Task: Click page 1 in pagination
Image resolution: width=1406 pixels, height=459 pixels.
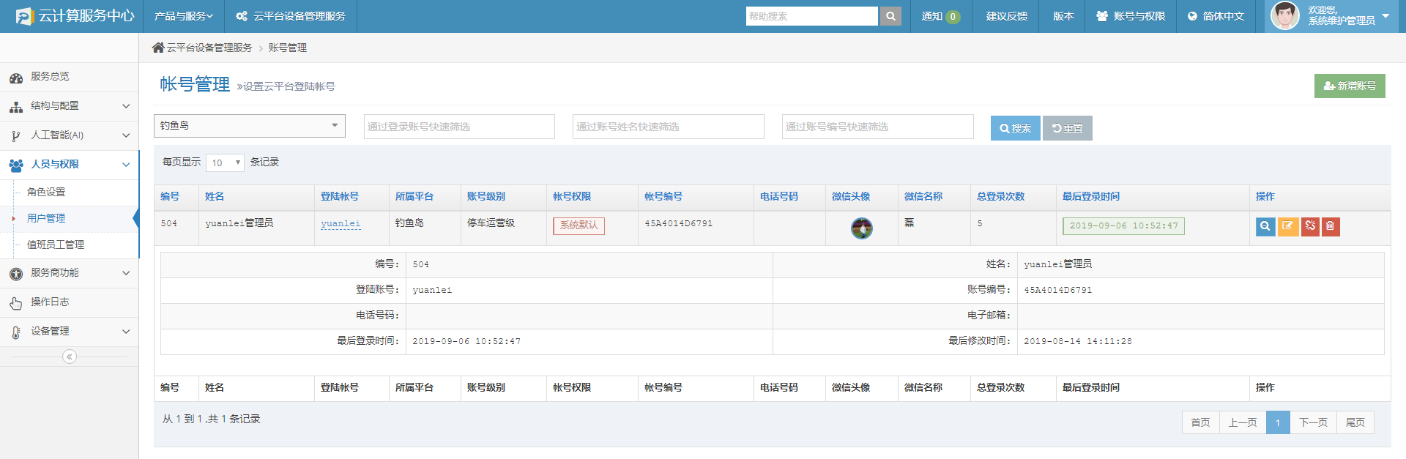Action: pyautogui.click(x=1278, y=422)
